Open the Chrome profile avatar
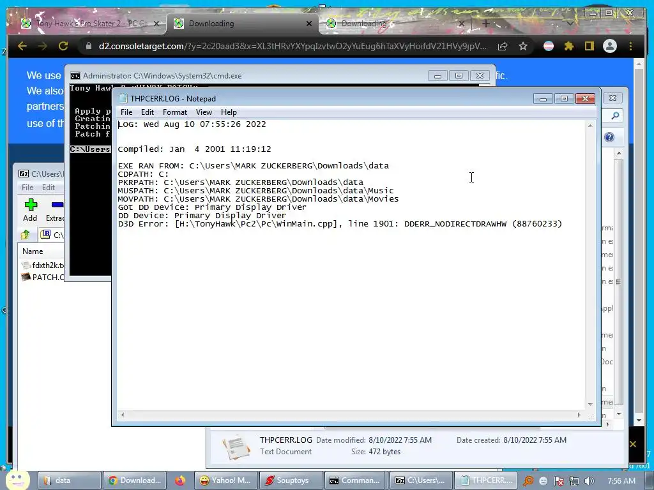Screen dimensions: 654x490 tap(610, 46)
